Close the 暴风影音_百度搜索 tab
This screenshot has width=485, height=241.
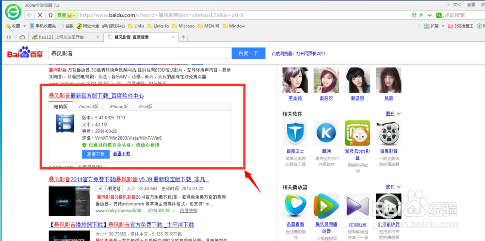point(174,37)
